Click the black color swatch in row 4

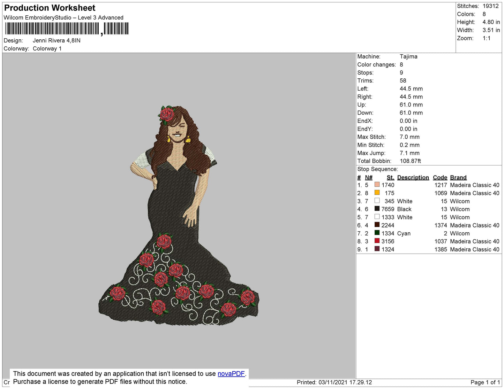click(377, 209)
